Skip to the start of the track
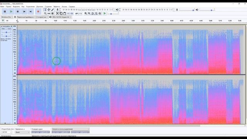Screen dimensions: 247x139 coord(24,12)
